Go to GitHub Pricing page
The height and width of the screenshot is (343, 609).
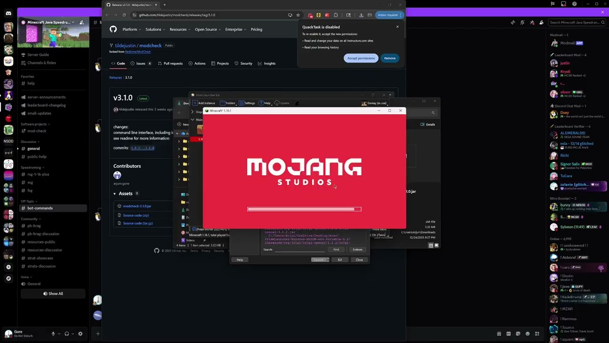tap(256, 30)
